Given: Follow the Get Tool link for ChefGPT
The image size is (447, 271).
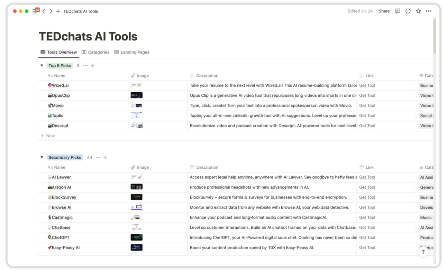Looking at the screenshot, I should pyautogui.click(x=367, y=237).
